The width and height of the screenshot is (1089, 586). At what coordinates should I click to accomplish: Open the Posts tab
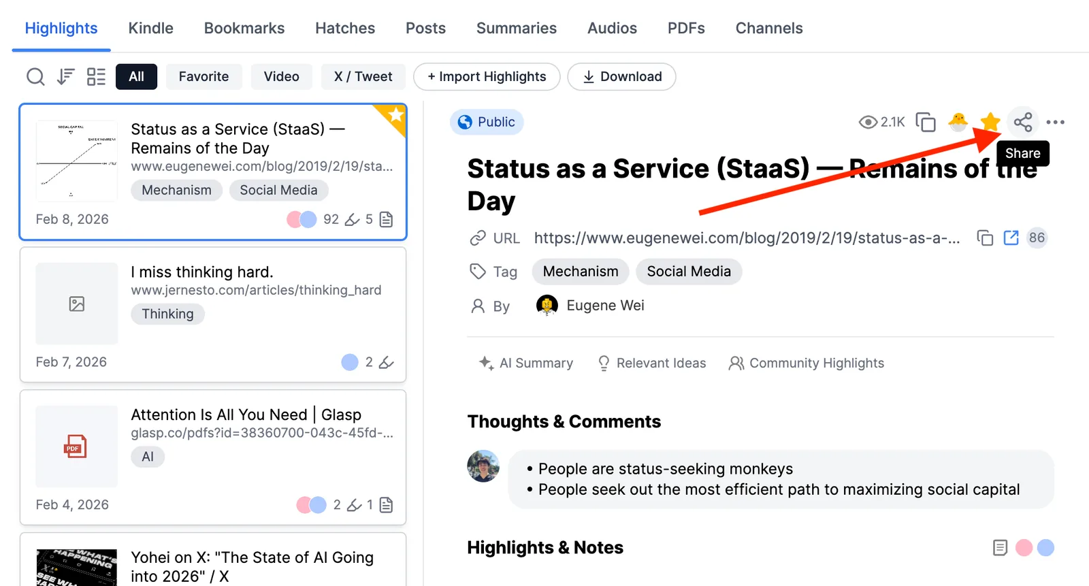425,28
